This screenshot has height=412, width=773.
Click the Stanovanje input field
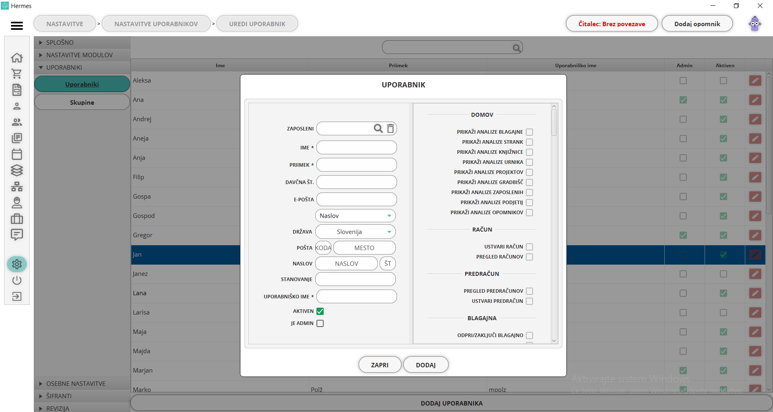355,279
